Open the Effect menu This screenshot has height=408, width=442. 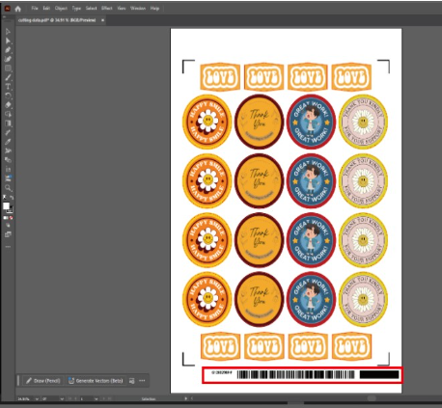click(107, 9)
